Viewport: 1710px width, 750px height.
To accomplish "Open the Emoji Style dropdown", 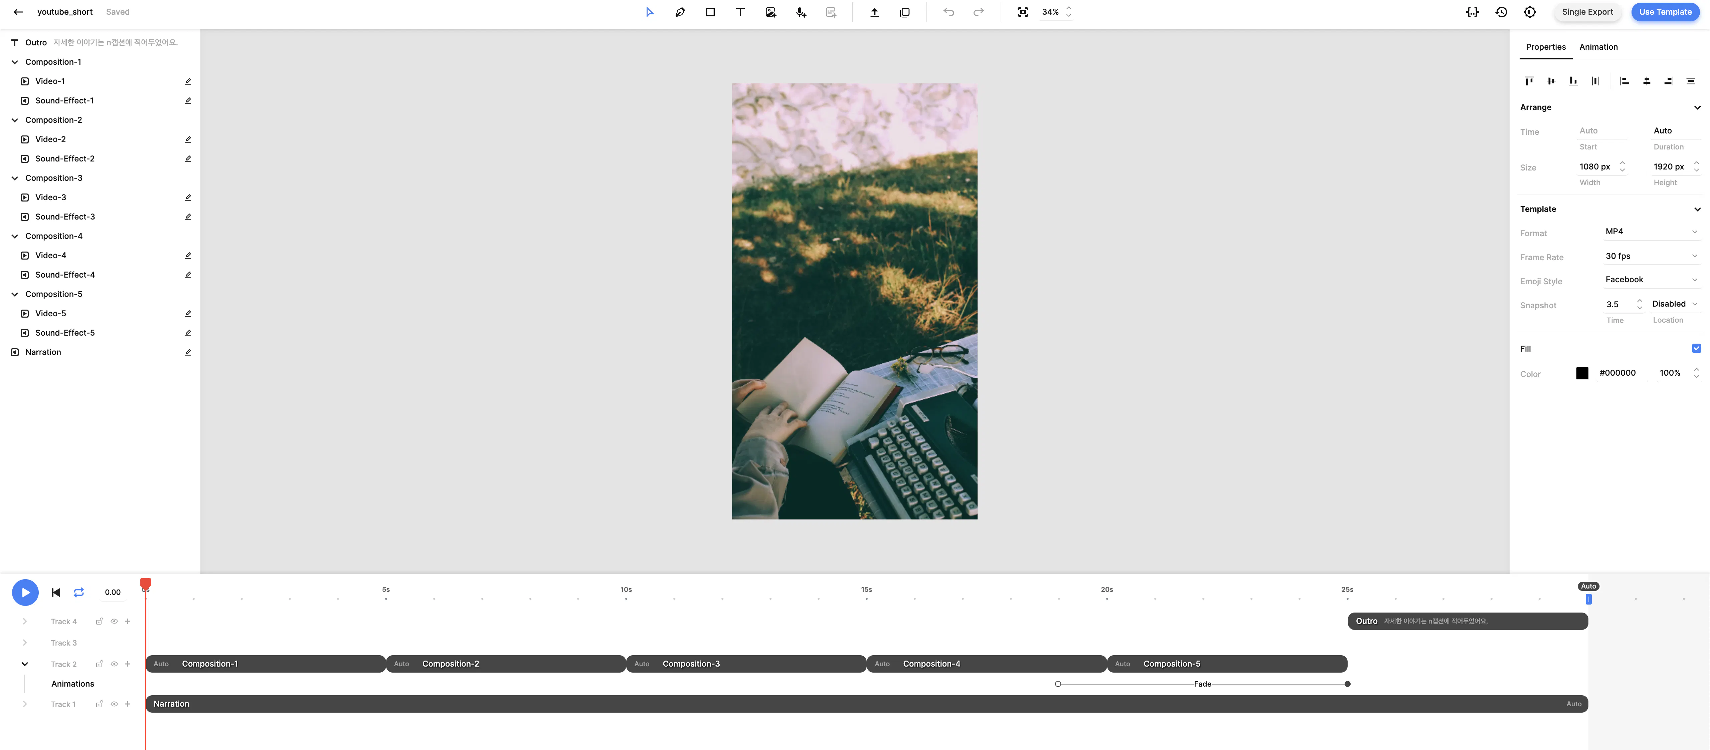I will pos(1650,280).
